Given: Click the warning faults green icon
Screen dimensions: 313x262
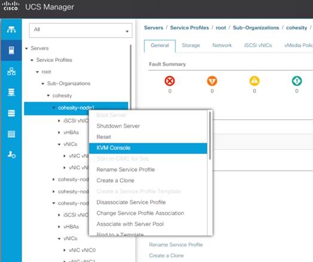Looking at the screenshot, I should pyautogui.click(x=297, y=81).
